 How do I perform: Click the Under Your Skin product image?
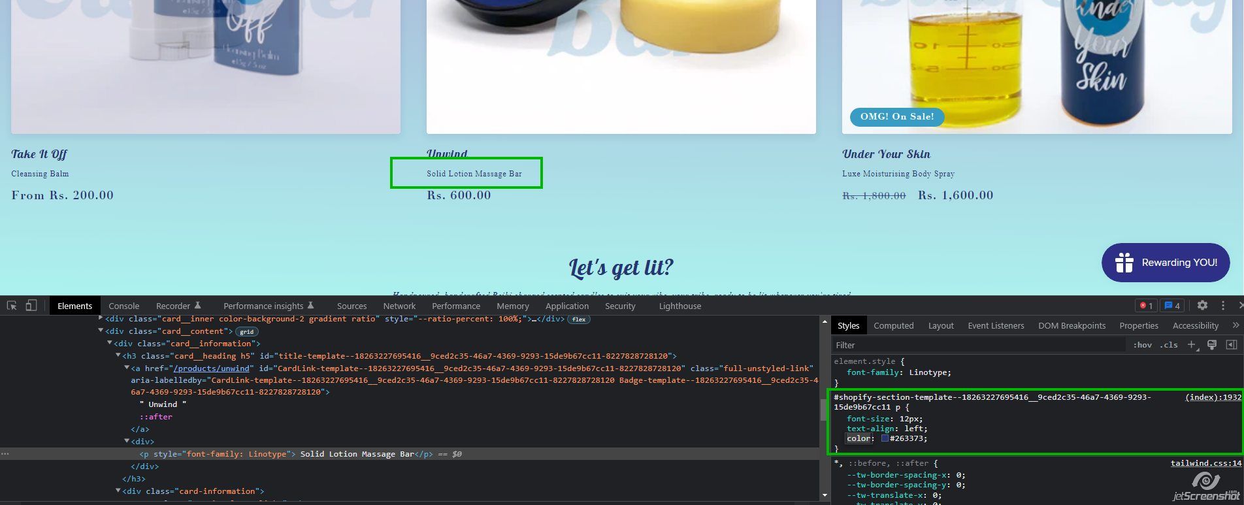(x=1037, y=67)
